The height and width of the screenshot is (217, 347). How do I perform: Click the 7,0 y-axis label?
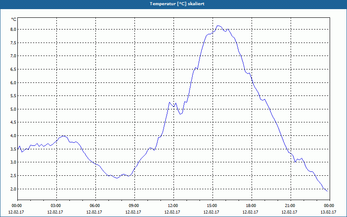click(13, 56)
